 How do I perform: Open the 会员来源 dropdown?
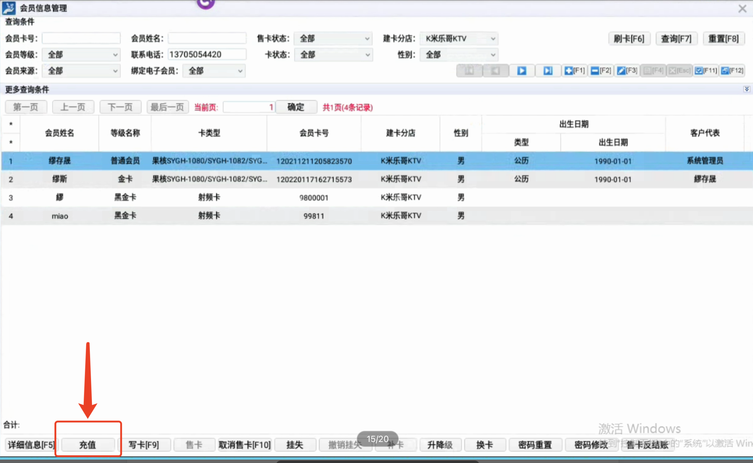(x=81, y=71)
